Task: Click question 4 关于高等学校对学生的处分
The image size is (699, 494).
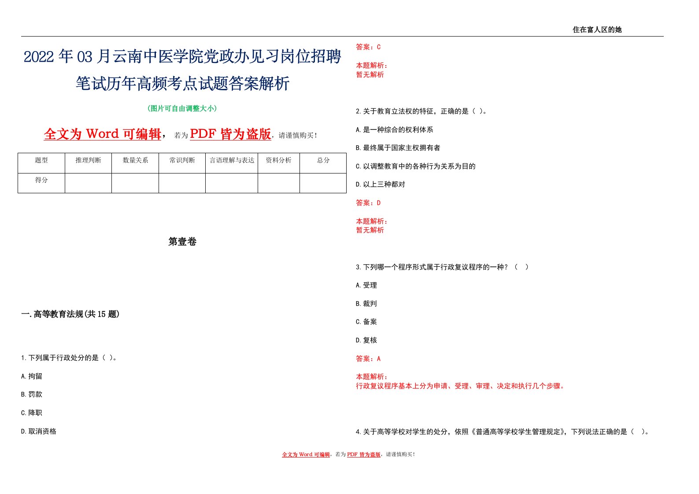Action: coord(503,432)
